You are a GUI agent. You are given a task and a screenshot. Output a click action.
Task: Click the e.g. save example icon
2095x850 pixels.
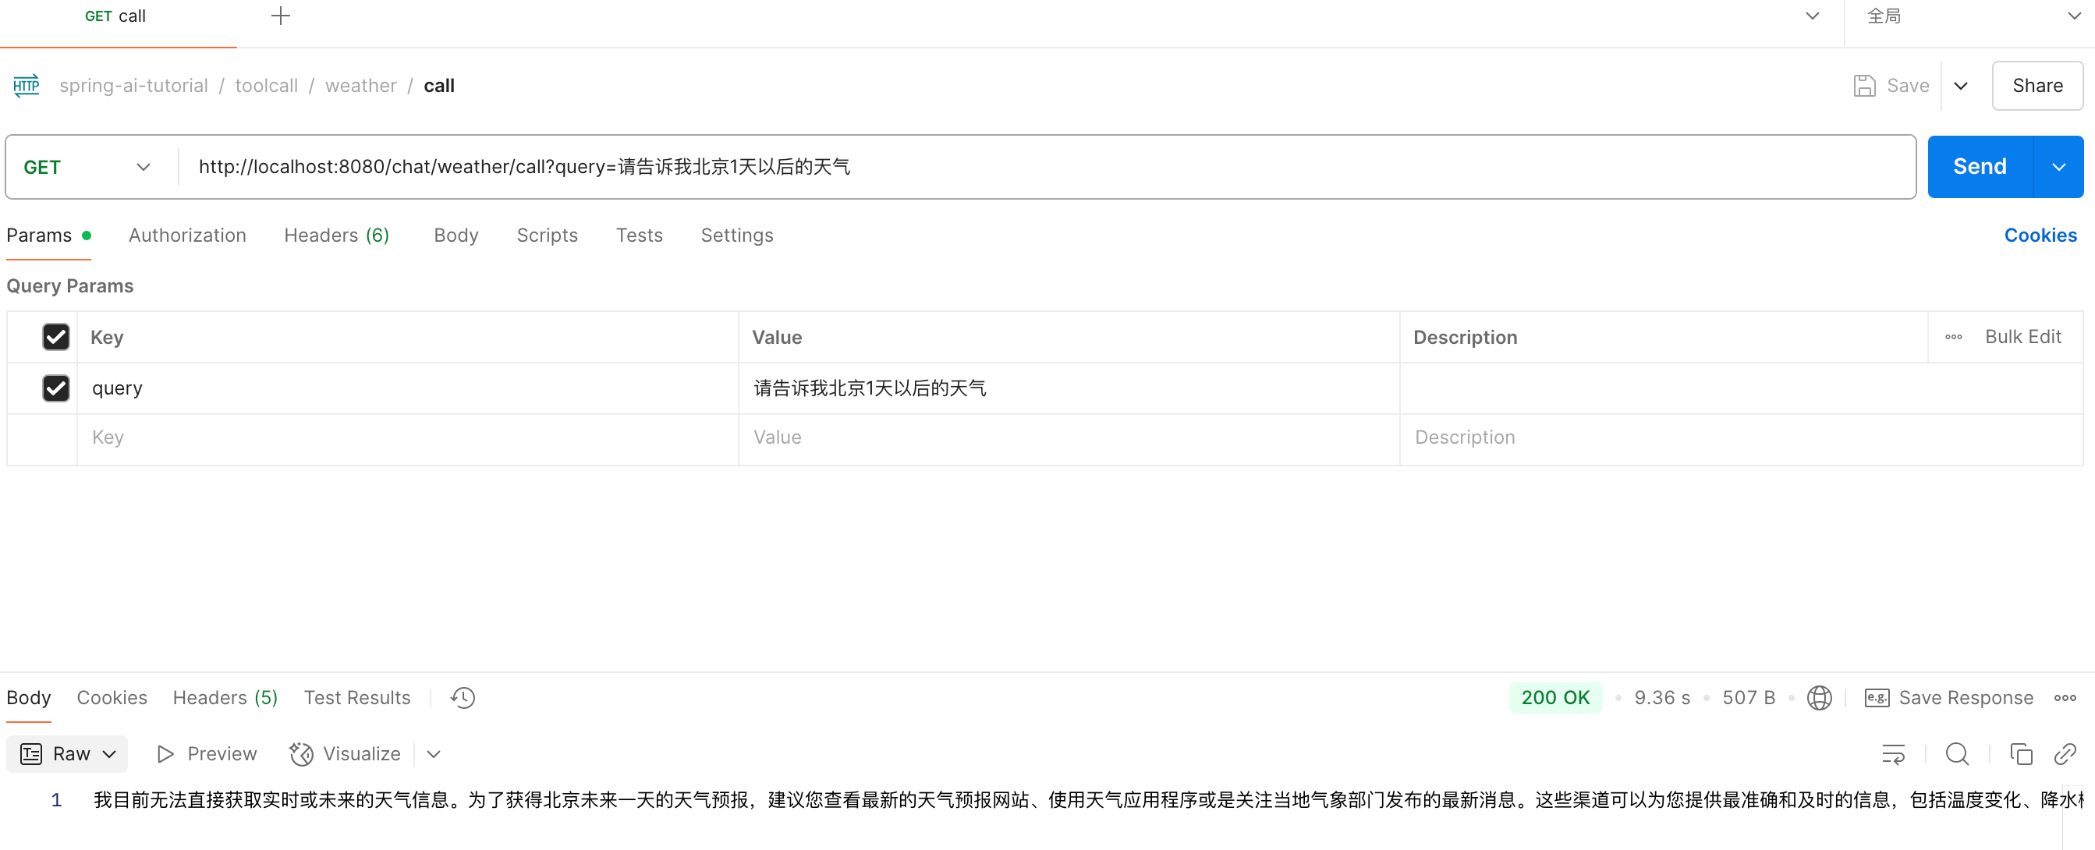click(1877, 698)
